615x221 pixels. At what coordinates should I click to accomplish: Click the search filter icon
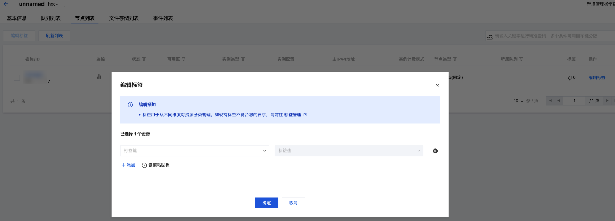[x=490, y=36]
